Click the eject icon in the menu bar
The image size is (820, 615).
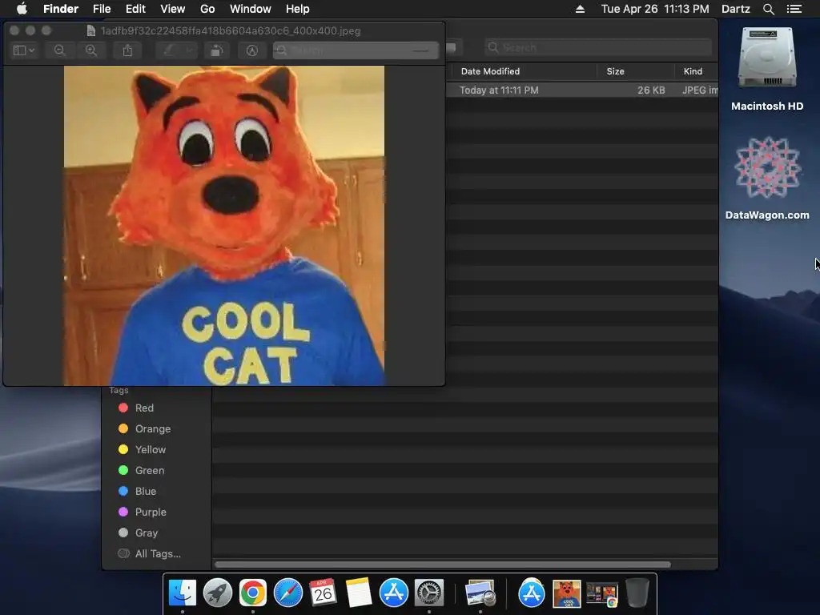pos(580,9)
